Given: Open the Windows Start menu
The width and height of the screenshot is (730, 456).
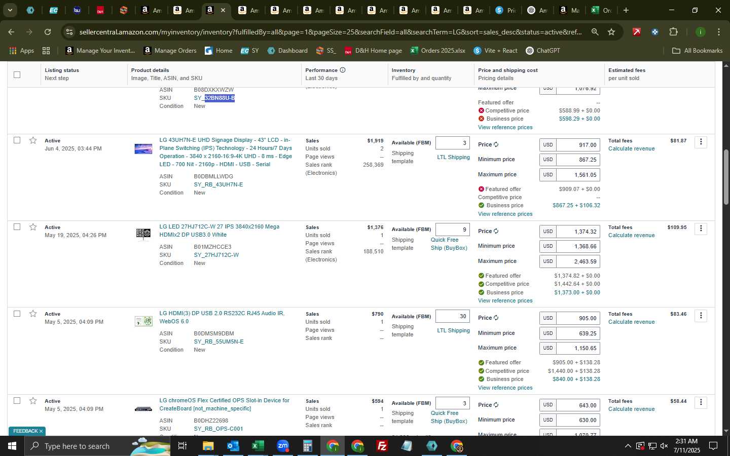Looking at the screenshot, I should [12, 446].
